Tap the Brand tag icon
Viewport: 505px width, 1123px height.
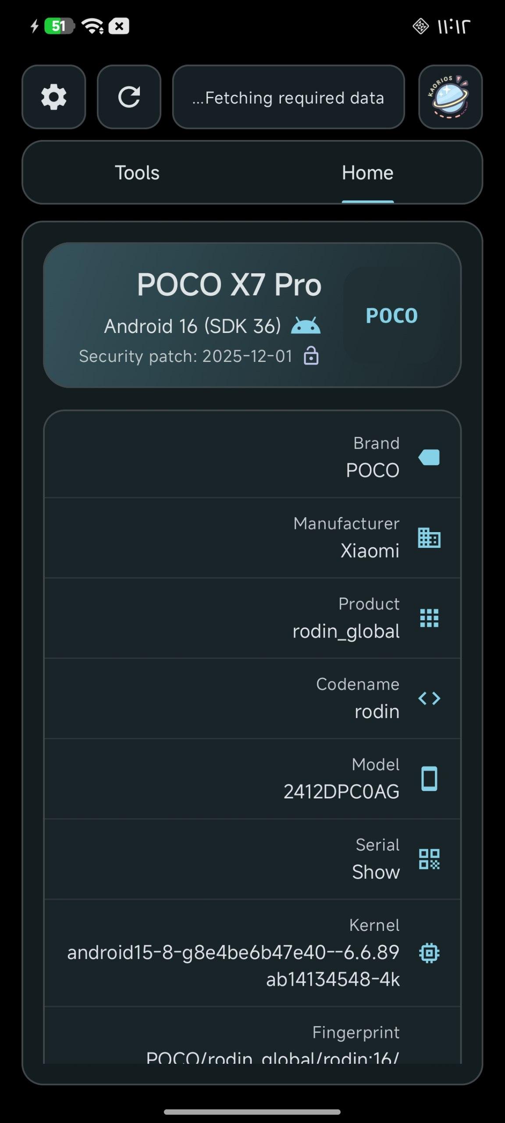point(429,457)
